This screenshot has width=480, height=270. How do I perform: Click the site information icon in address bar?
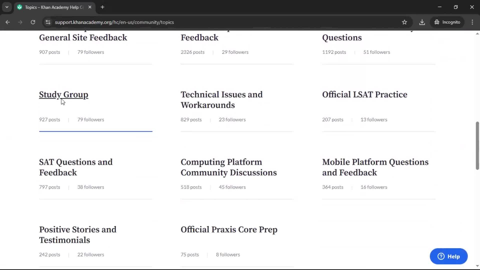[x=48, y=22]
